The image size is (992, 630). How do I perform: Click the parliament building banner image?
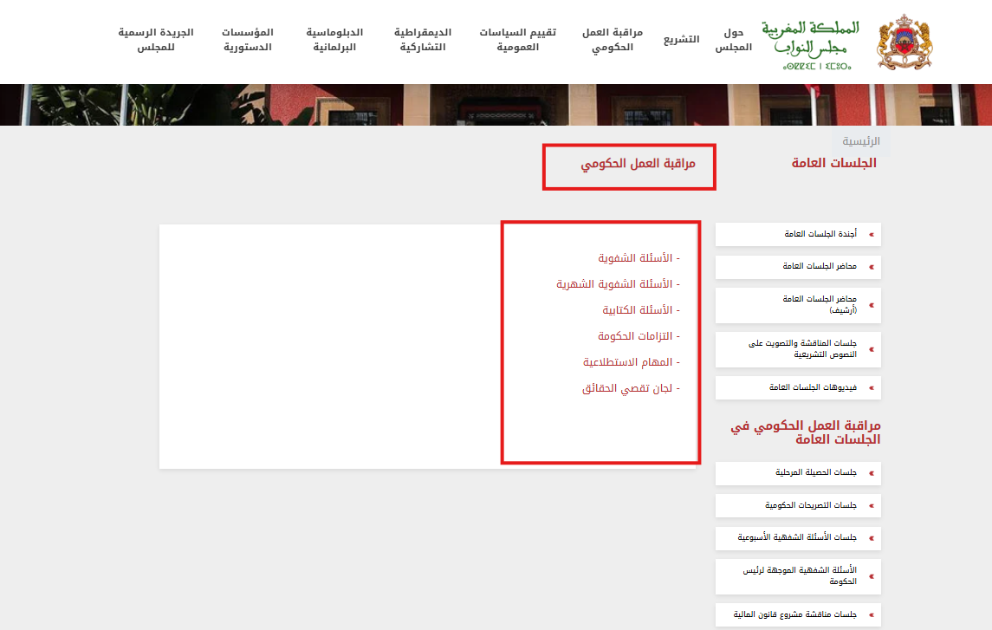pyautogui.click(x=496, y=104)
